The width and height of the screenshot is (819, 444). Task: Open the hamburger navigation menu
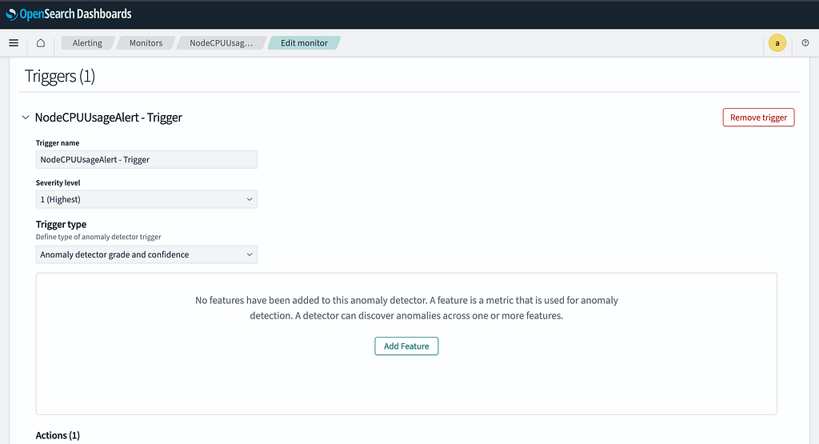coord(14,43)
